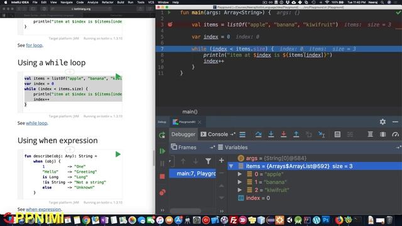Rerun the Playground debug session
The width and height of the screenshot is (402, 226).
162,135
